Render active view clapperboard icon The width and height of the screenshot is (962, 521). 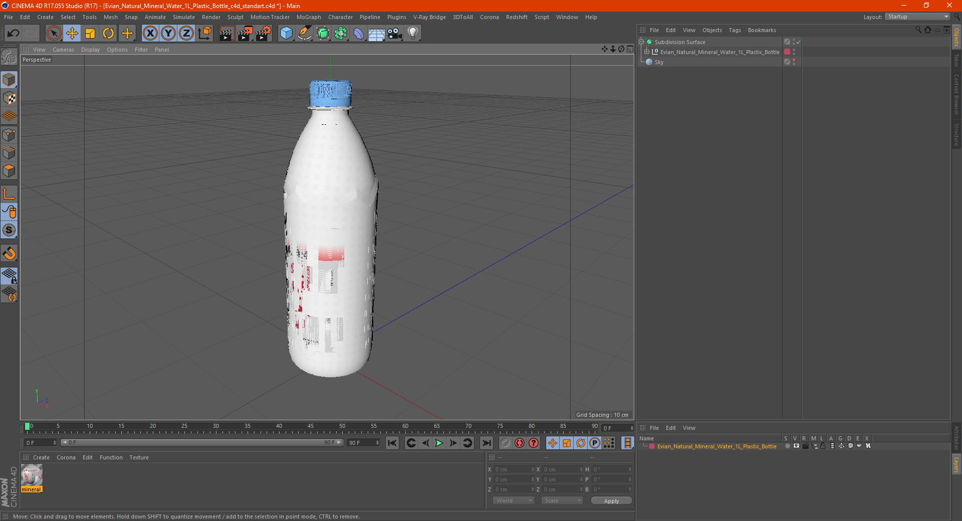pos(226,34)
